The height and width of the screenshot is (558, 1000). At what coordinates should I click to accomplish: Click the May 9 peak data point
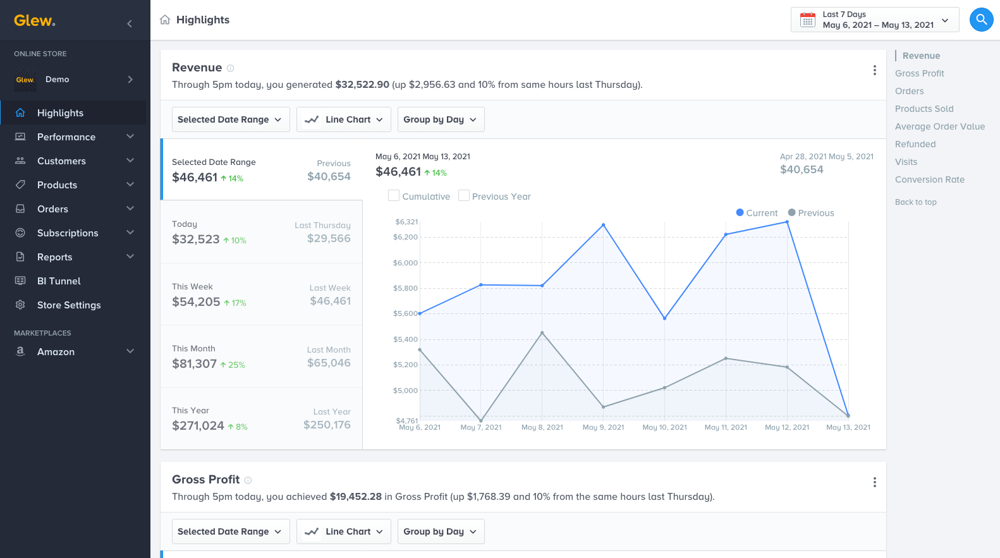click(604, 225)
